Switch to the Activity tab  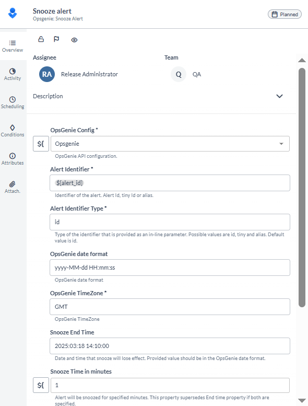(13, 74)
